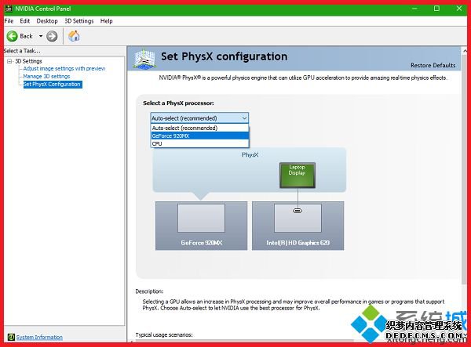Open the Back history dropdown arrow

pyautogui.click(x=41, y=36)
